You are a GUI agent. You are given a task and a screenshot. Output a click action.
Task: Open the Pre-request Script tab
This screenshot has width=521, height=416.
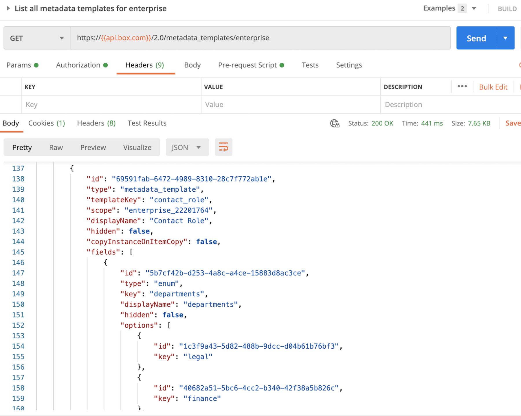click(x=251, y=65)
